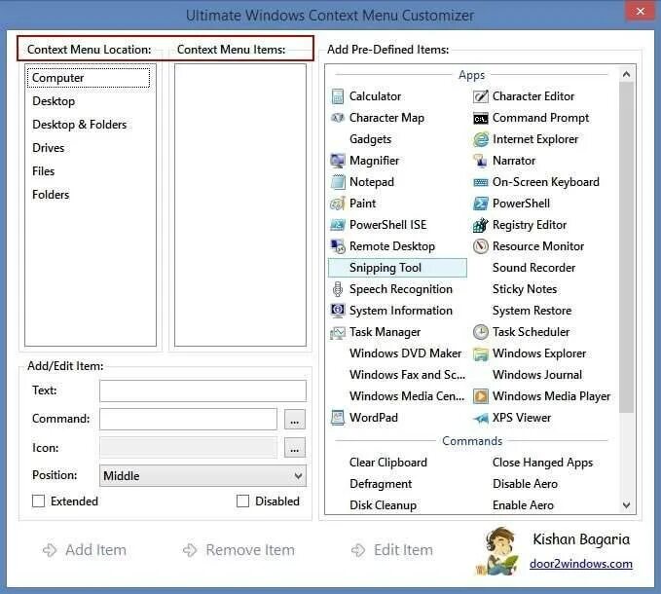Select Windows DVD Maker entry
Viewport: 661px width, 594px height.
(x=406, y=353)
